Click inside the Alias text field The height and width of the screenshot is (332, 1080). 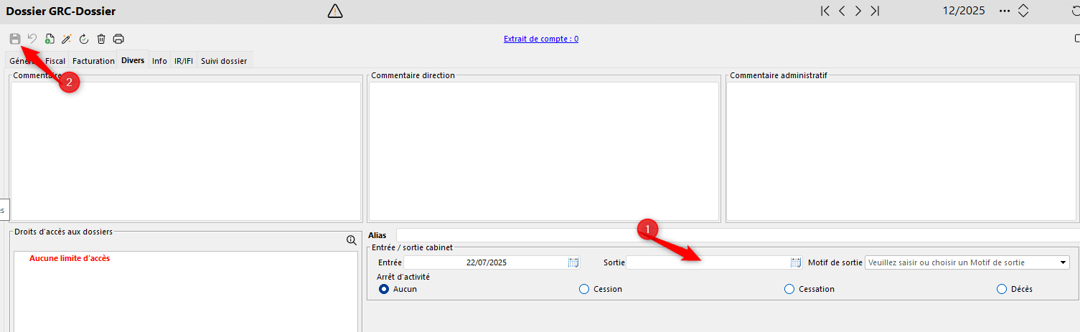(x=736, y=235)
